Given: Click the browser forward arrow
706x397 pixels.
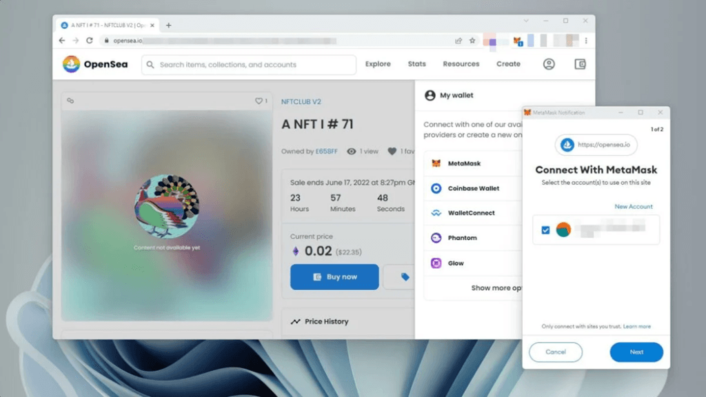Looking at the screenshot, I should 76,41.
